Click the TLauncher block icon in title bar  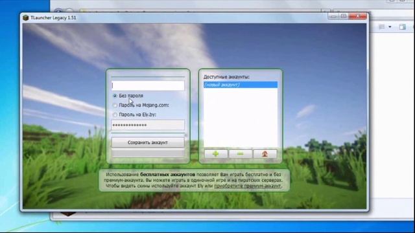pos(26,17)
